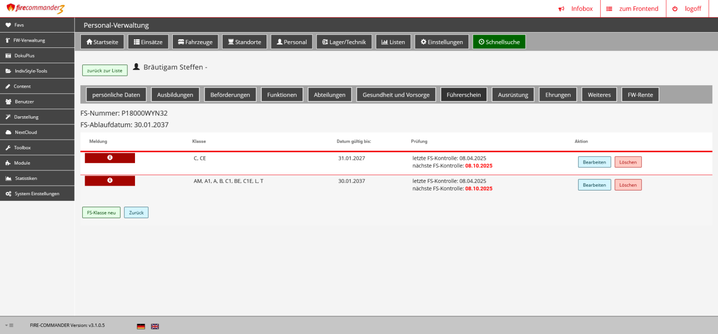Open the green Schnellsuche quick search
718x334 pixels.
[x=499, y=42]
